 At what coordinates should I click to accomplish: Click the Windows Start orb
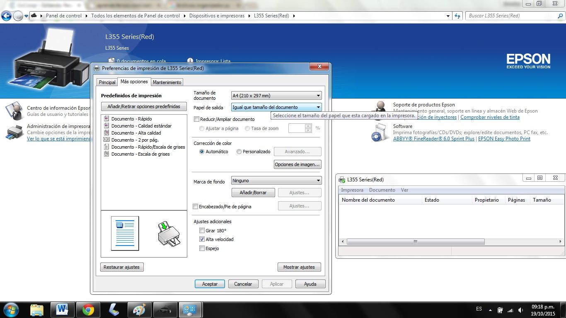tap(11, 309)
